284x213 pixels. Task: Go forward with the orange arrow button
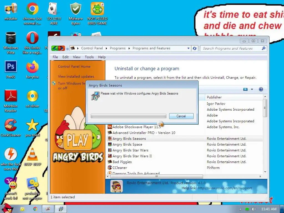click(x=61, y=48)
